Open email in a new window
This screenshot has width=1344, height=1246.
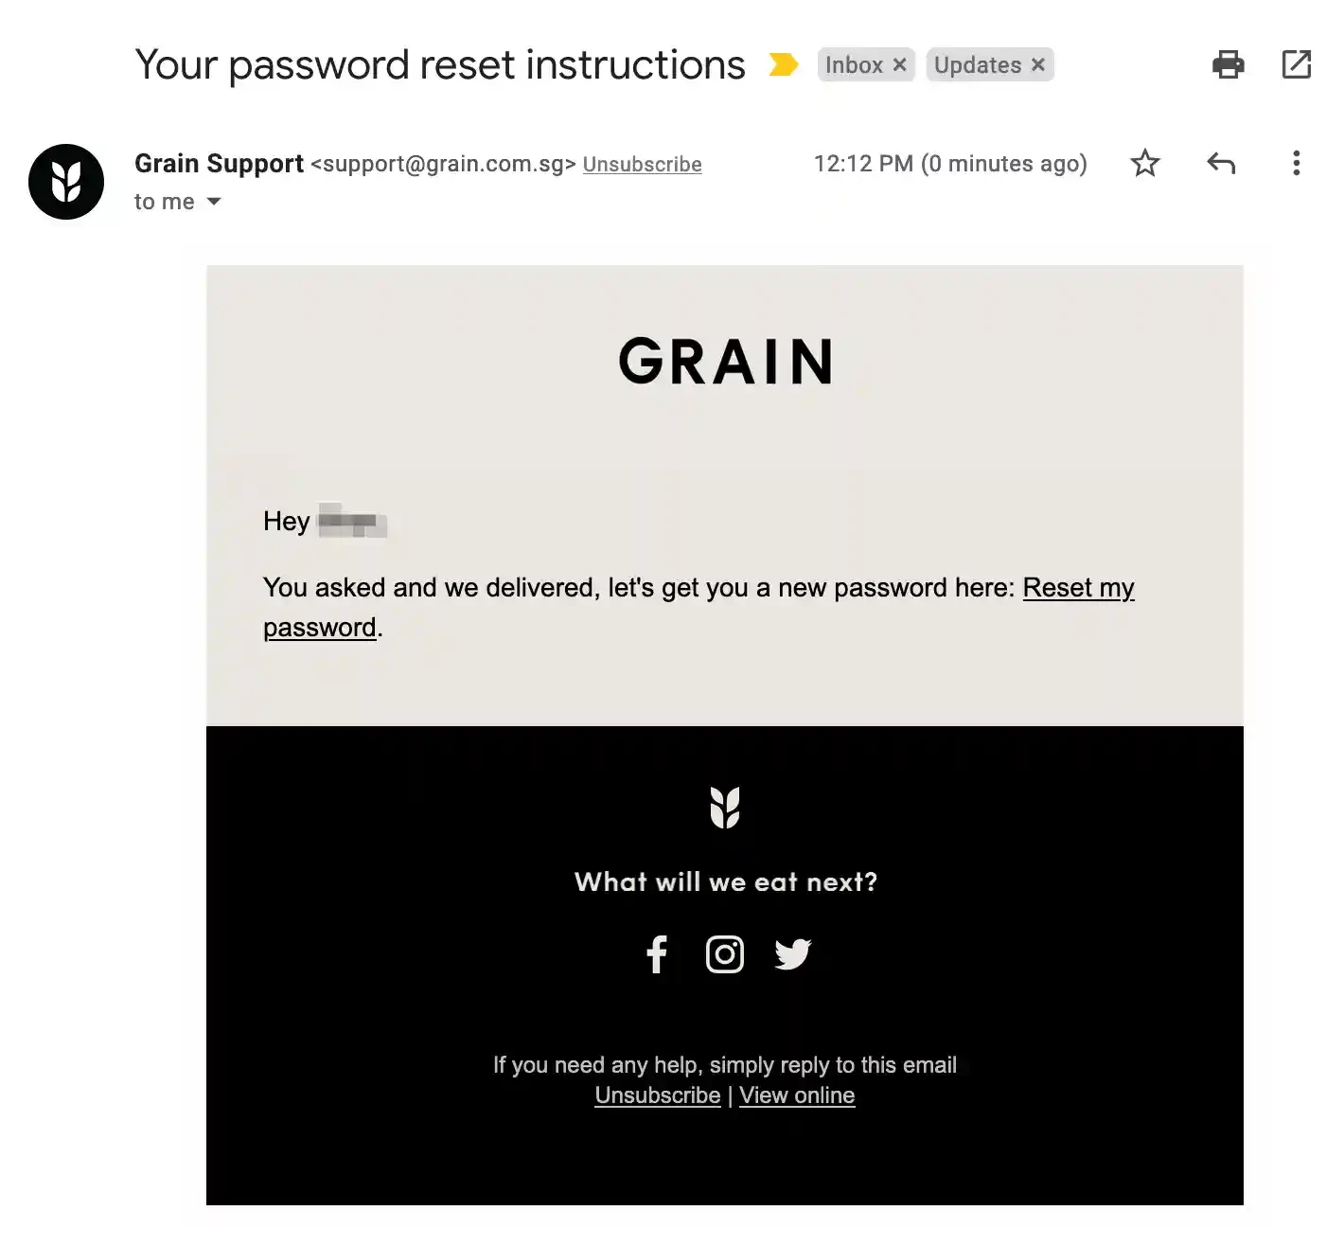pyautogui.click(x=1296, y=64)
